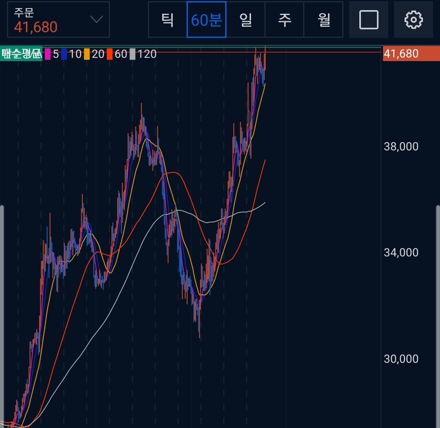Click the 38,000 price axis label

[401, 146]
